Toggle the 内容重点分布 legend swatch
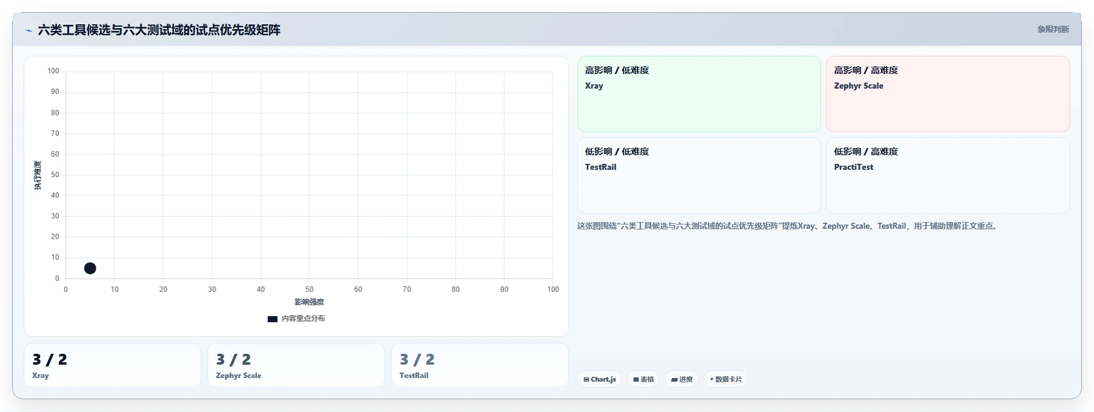1094x412 pixels. click(272, 319)
